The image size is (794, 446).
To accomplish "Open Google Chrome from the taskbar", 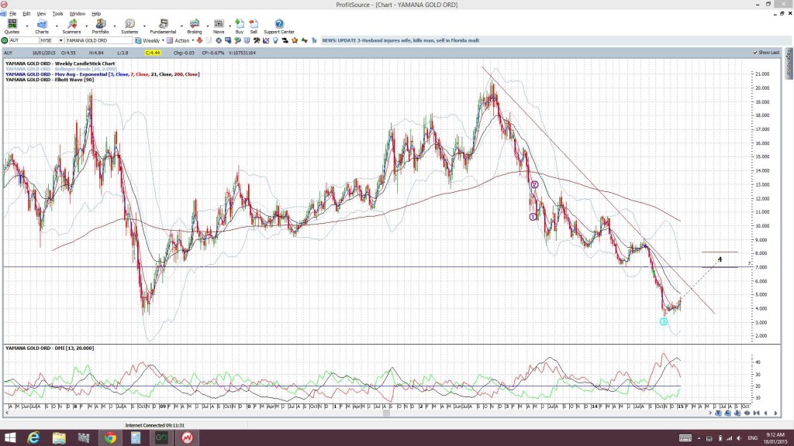I will tap(110, 438).
